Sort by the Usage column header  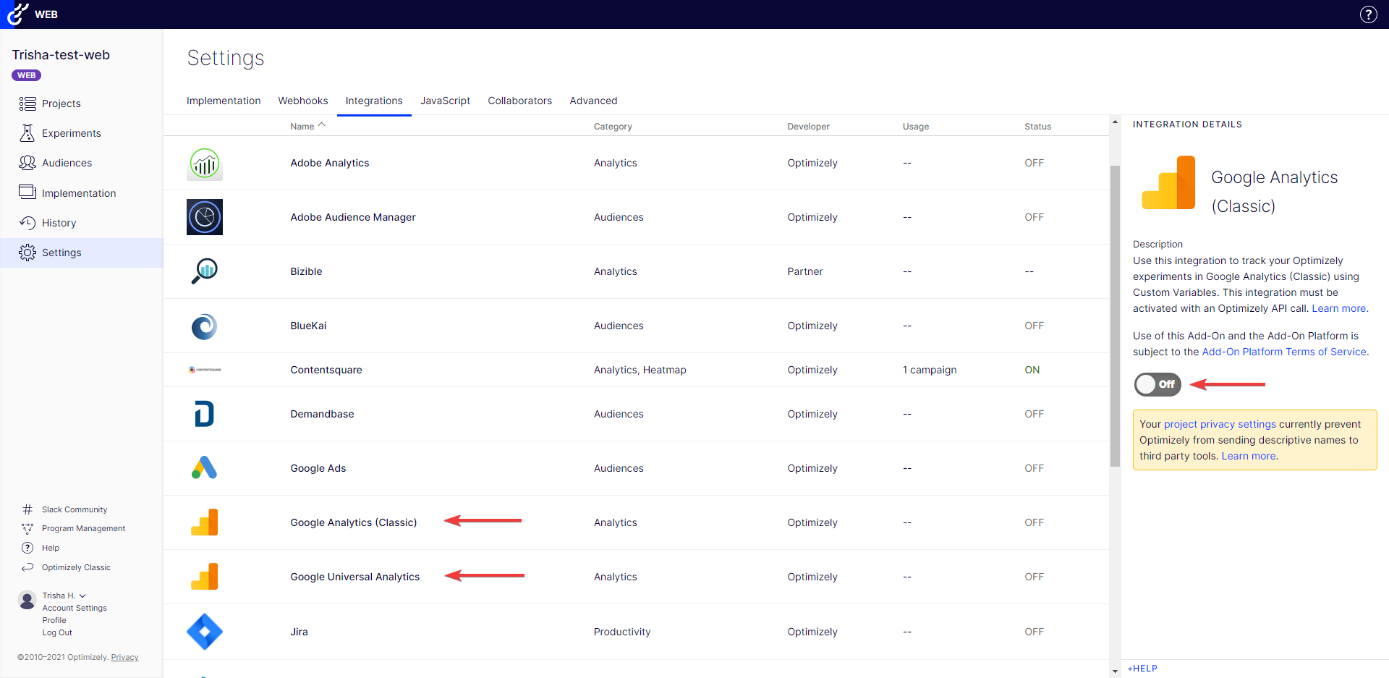tap(915, 127)
